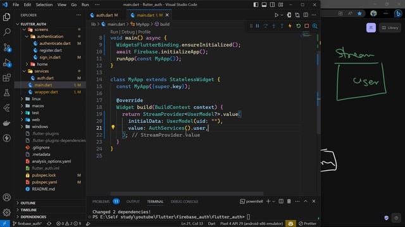Open pubspec.yaml in the explorer
This screenshot has height=227, width=405.
pos(44,182)
